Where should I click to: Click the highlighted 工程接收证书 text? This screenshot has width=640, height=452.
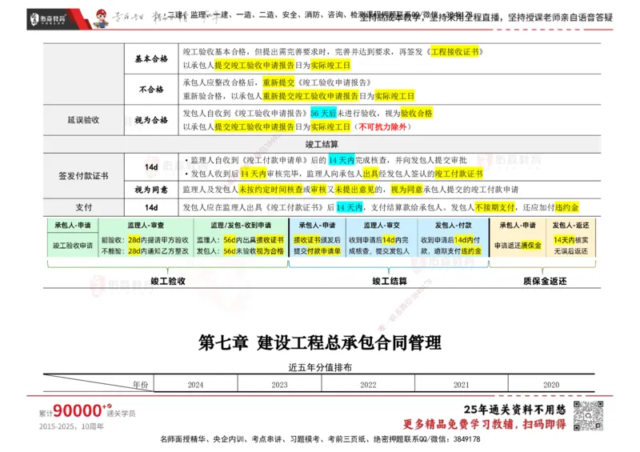(454, 52)
